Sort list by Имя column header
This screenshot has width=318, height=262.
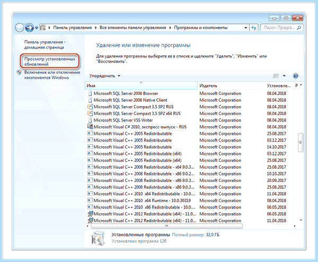pyautogui.click(x=141, y=85)
